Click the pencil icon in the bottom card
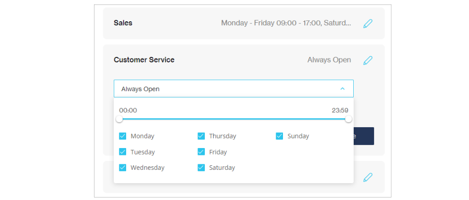 coord(368,177)
